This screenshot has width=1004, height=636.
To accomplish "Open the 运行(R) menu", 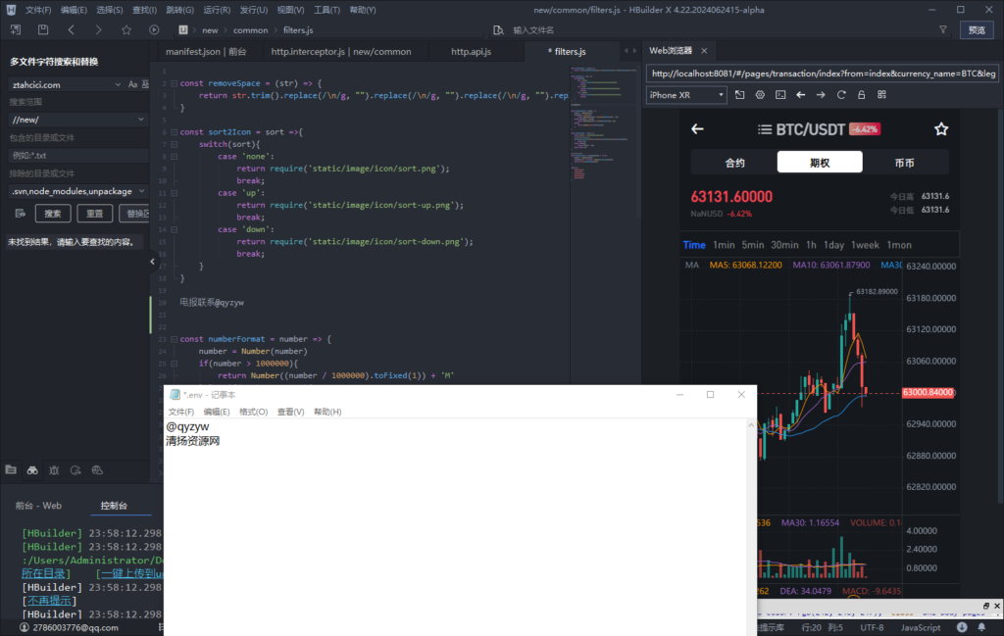I will (x=217, y=10).
